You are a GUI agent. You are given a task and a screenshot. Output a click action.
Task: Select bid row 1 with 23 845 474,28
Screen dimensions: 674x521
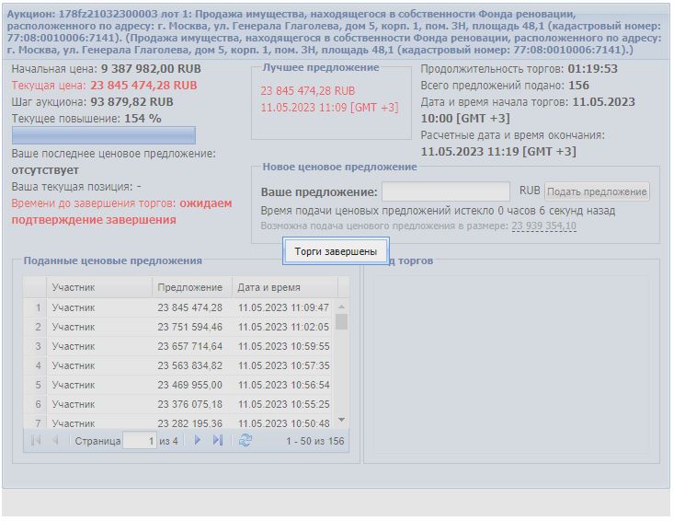(184, 307)
